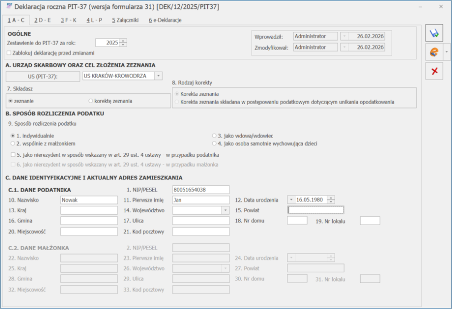
Task: Check 'Zablokuj deklarację przed zmianami' checkbox
Action: [9, 53]
